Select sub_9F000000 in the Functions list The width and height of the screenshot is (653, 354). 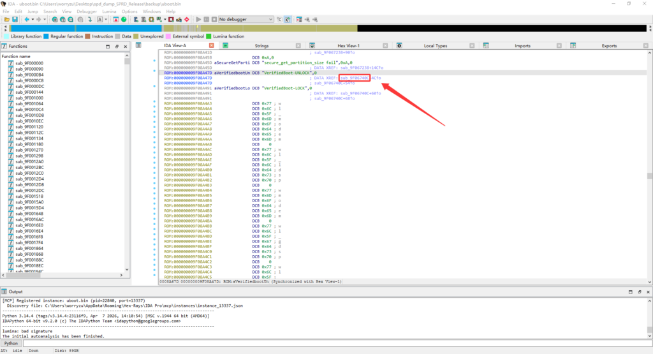click(x=29, y=63)
